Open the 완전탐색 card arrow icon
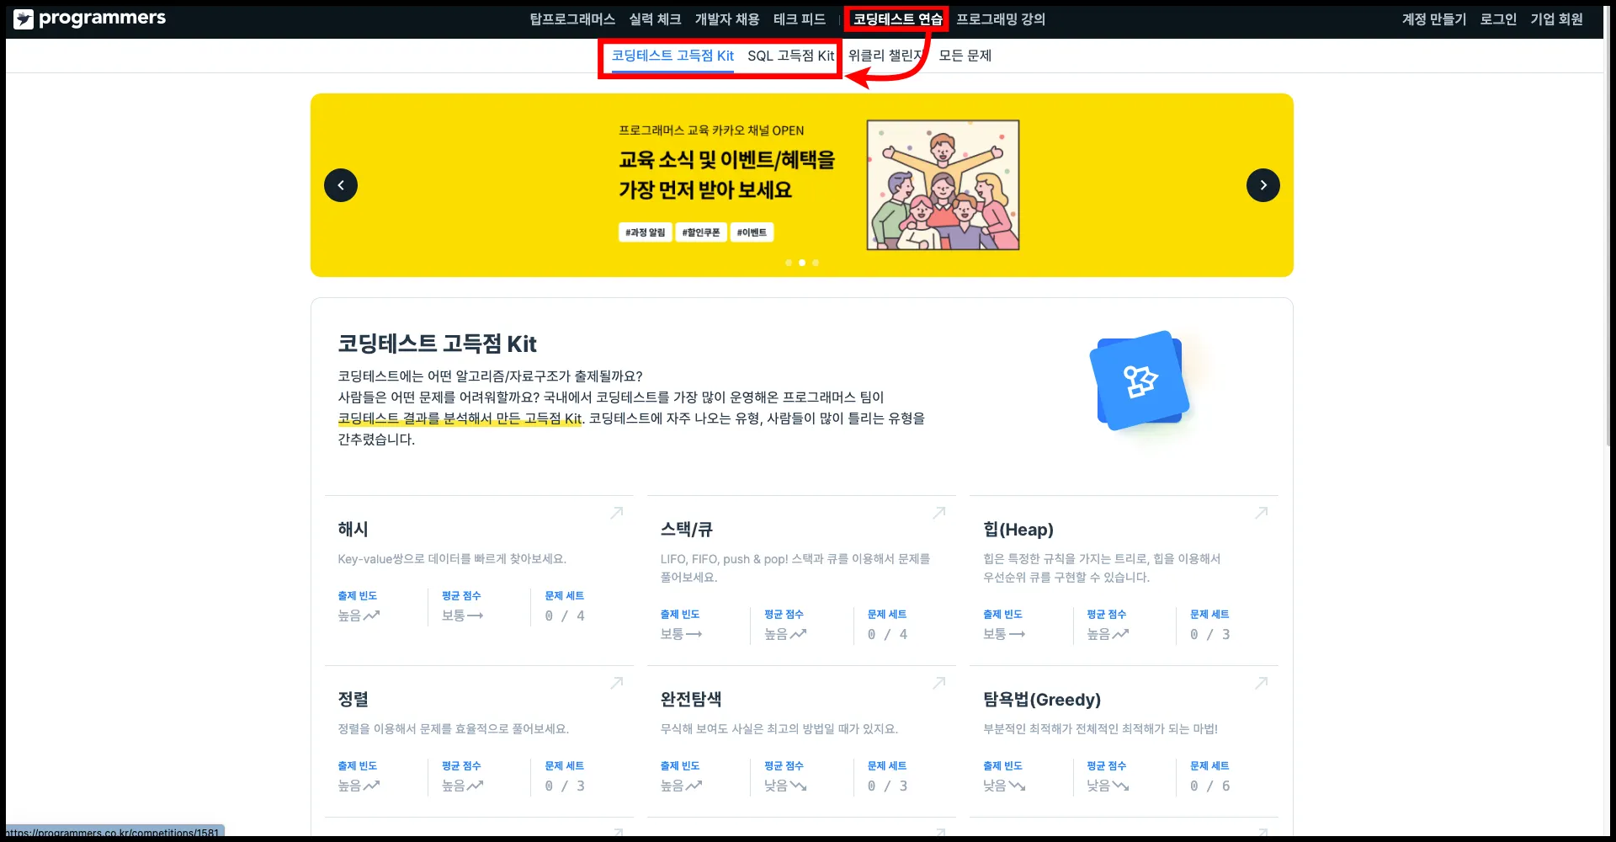Image resolution: width=1616 pixels, height=842 pixels. point(939,683)
